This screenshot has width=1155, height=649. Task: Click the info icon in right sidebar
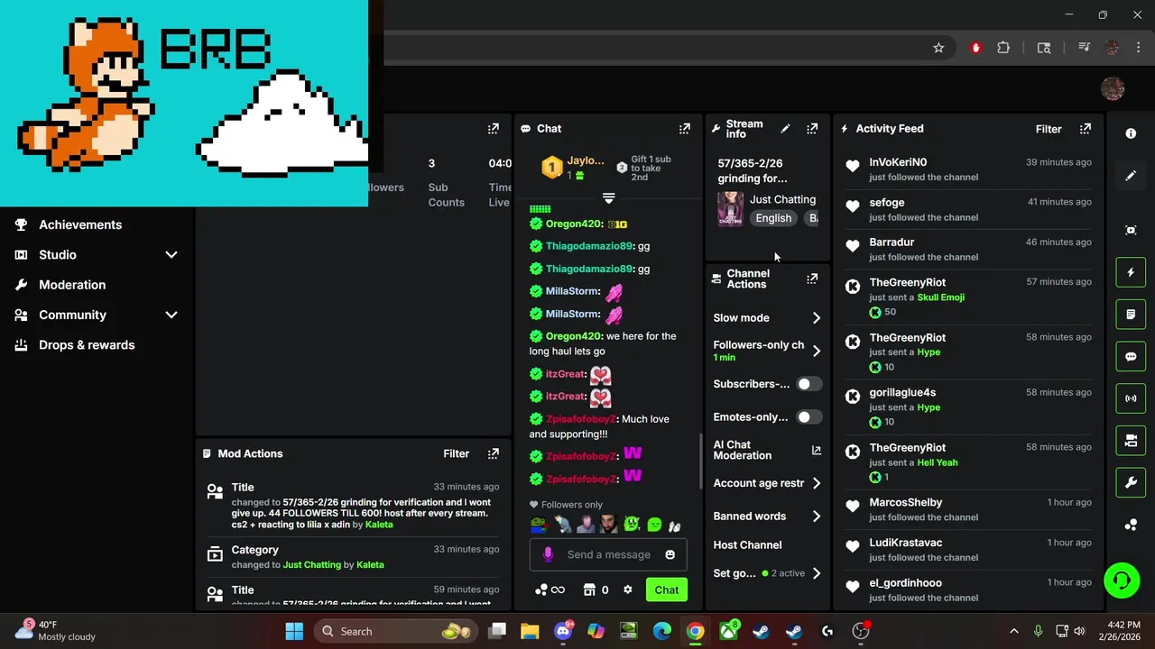[1131, 133]
